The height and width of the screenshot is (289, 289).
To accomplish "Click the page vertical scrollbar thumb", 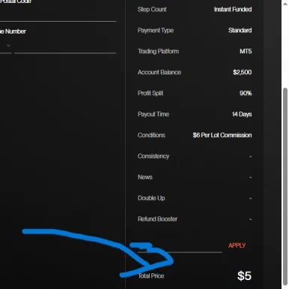I will [x=285, y=186].
